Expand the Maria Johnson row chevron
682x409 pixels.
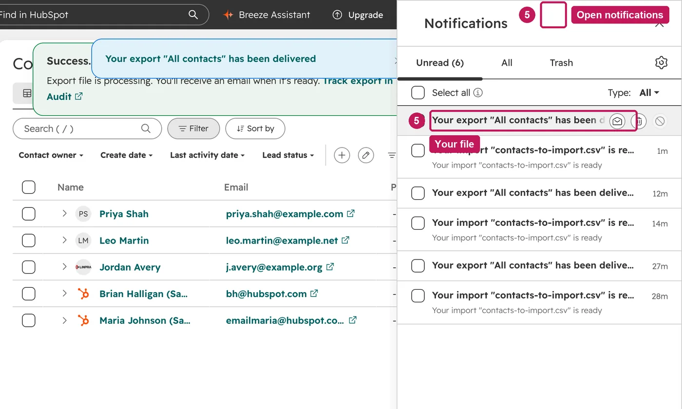point(64,320)
